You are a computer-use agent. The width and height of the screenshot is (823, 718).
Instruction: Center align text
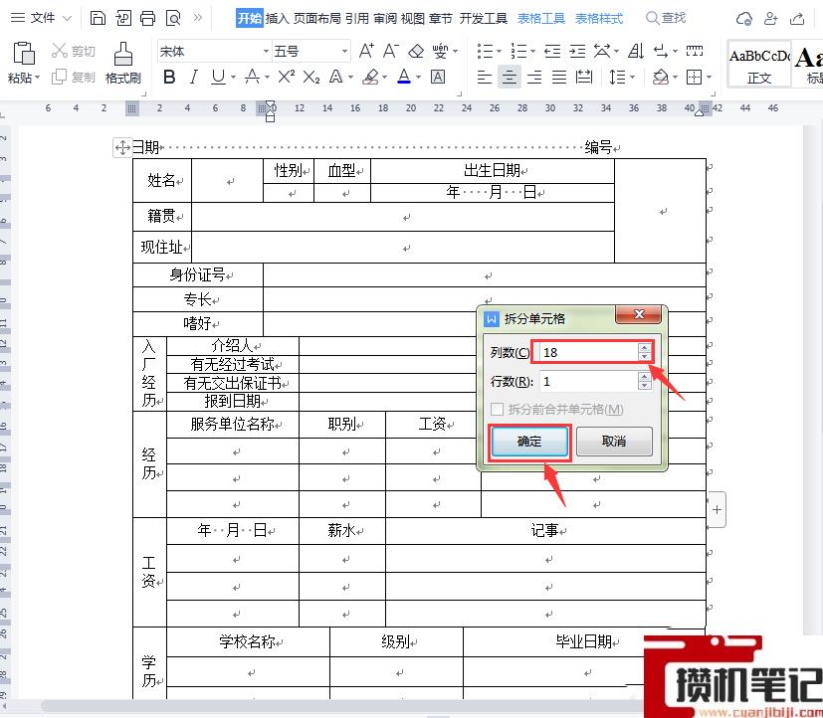tap(510, 78)
